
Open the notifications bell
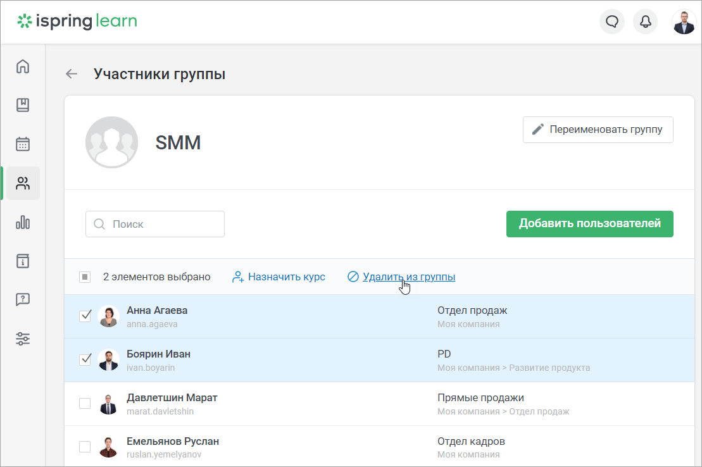pyautogui.click(x=645, y=22)
